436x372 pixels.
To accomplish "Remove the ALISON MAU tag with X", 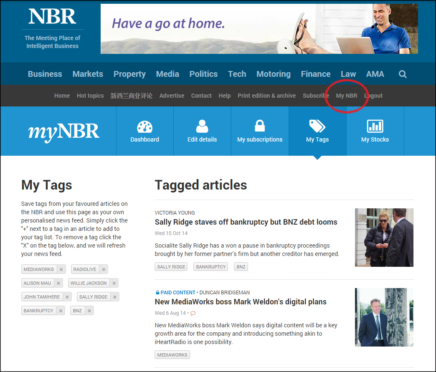I will (58, 283).
